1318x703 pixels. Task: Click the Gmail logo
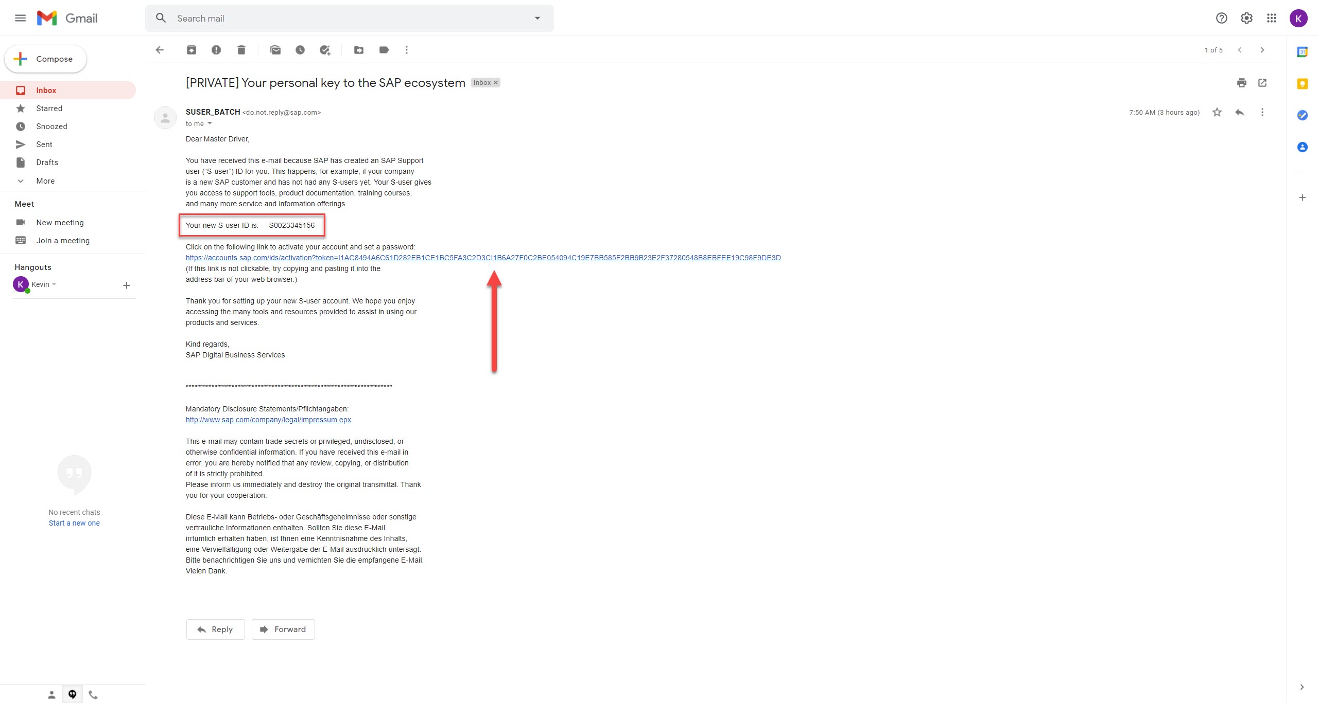click(67, 18)
